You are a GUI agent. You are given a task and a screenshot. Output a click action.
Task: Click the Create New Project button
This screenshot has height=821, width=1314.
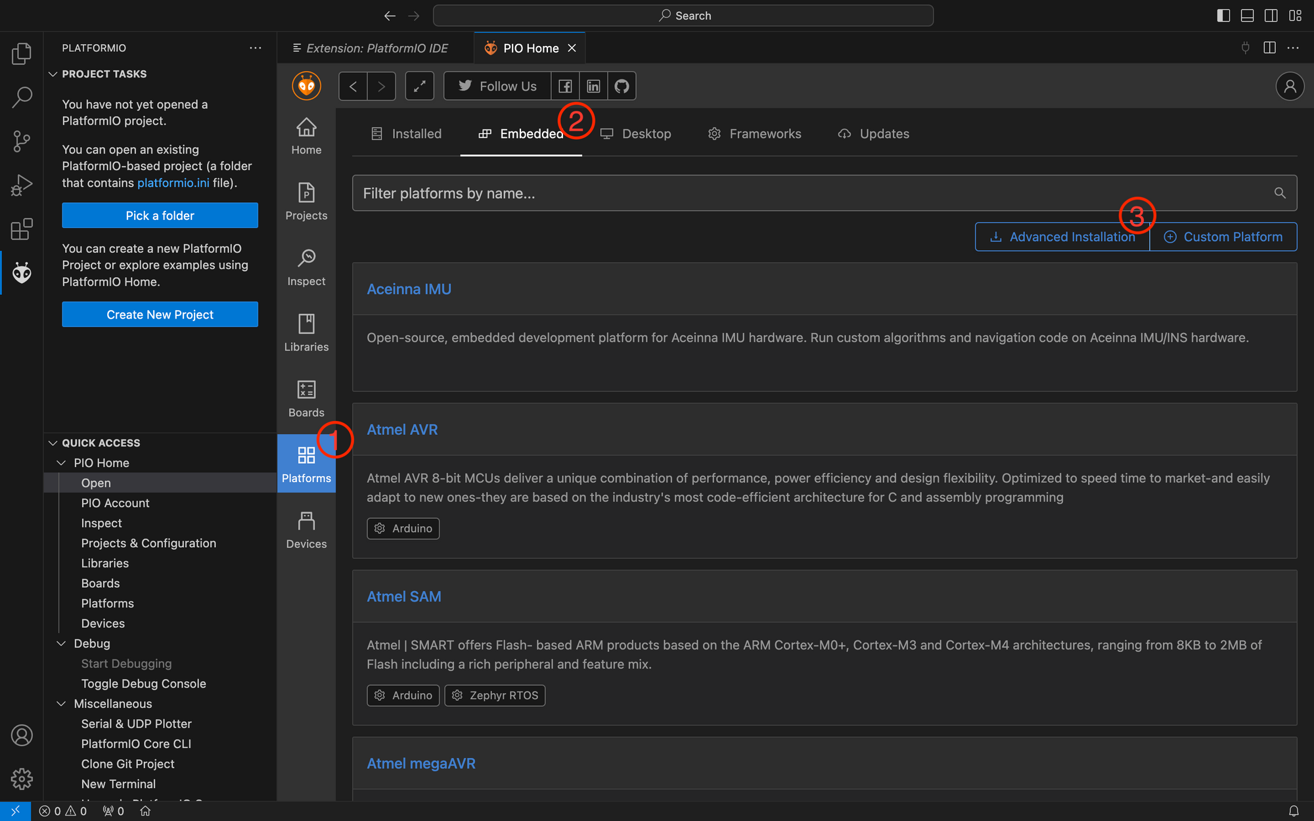coord(160,314)
